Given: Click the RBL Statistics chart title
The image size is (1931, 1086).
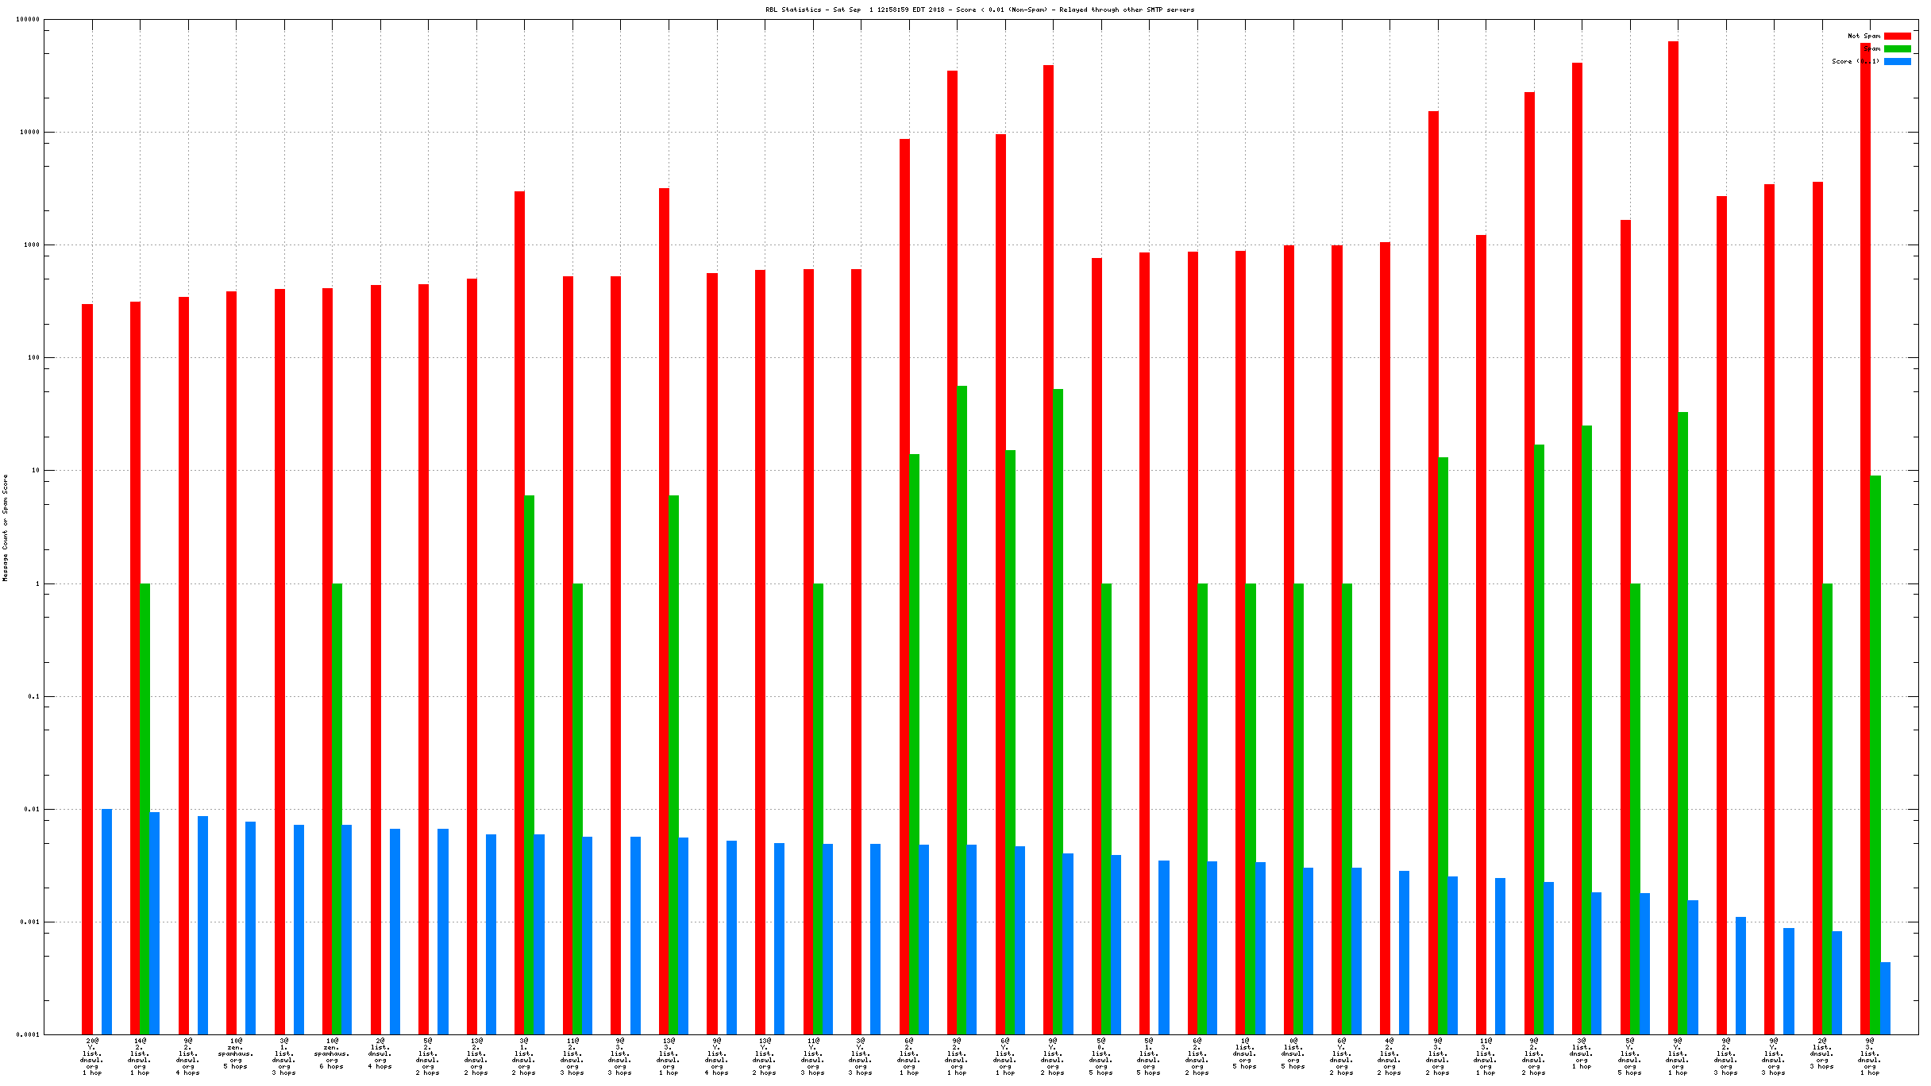Looking at the screenshot, I should (x=980, y=10).
